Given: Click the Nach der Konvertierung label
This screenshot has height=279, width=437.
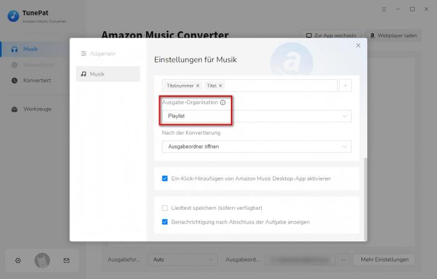Looking at the screenshot, I should tap(191, 133).
